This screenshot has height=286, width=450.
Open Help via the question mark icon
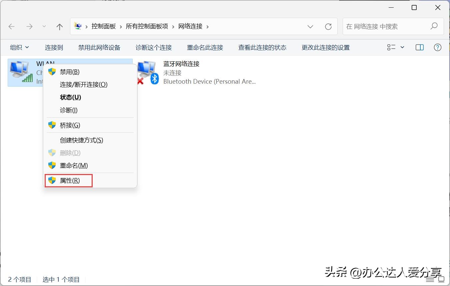438,47
